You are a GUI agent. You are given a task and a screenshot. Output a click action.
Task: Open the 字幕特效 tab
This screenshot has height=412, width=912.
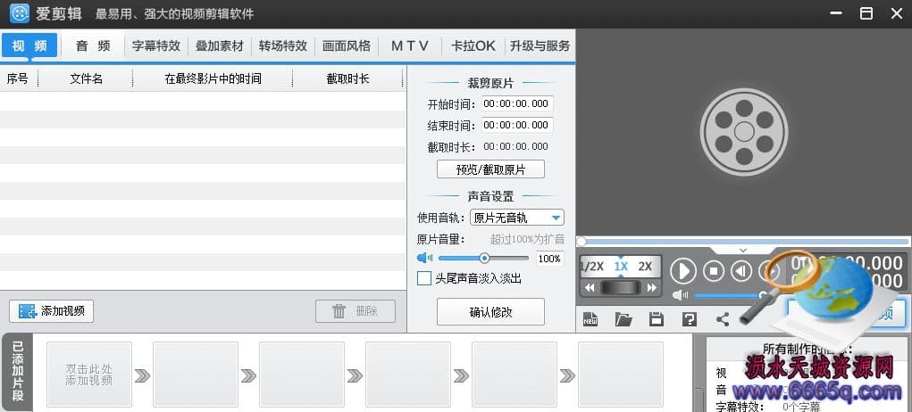click(156, 45)
